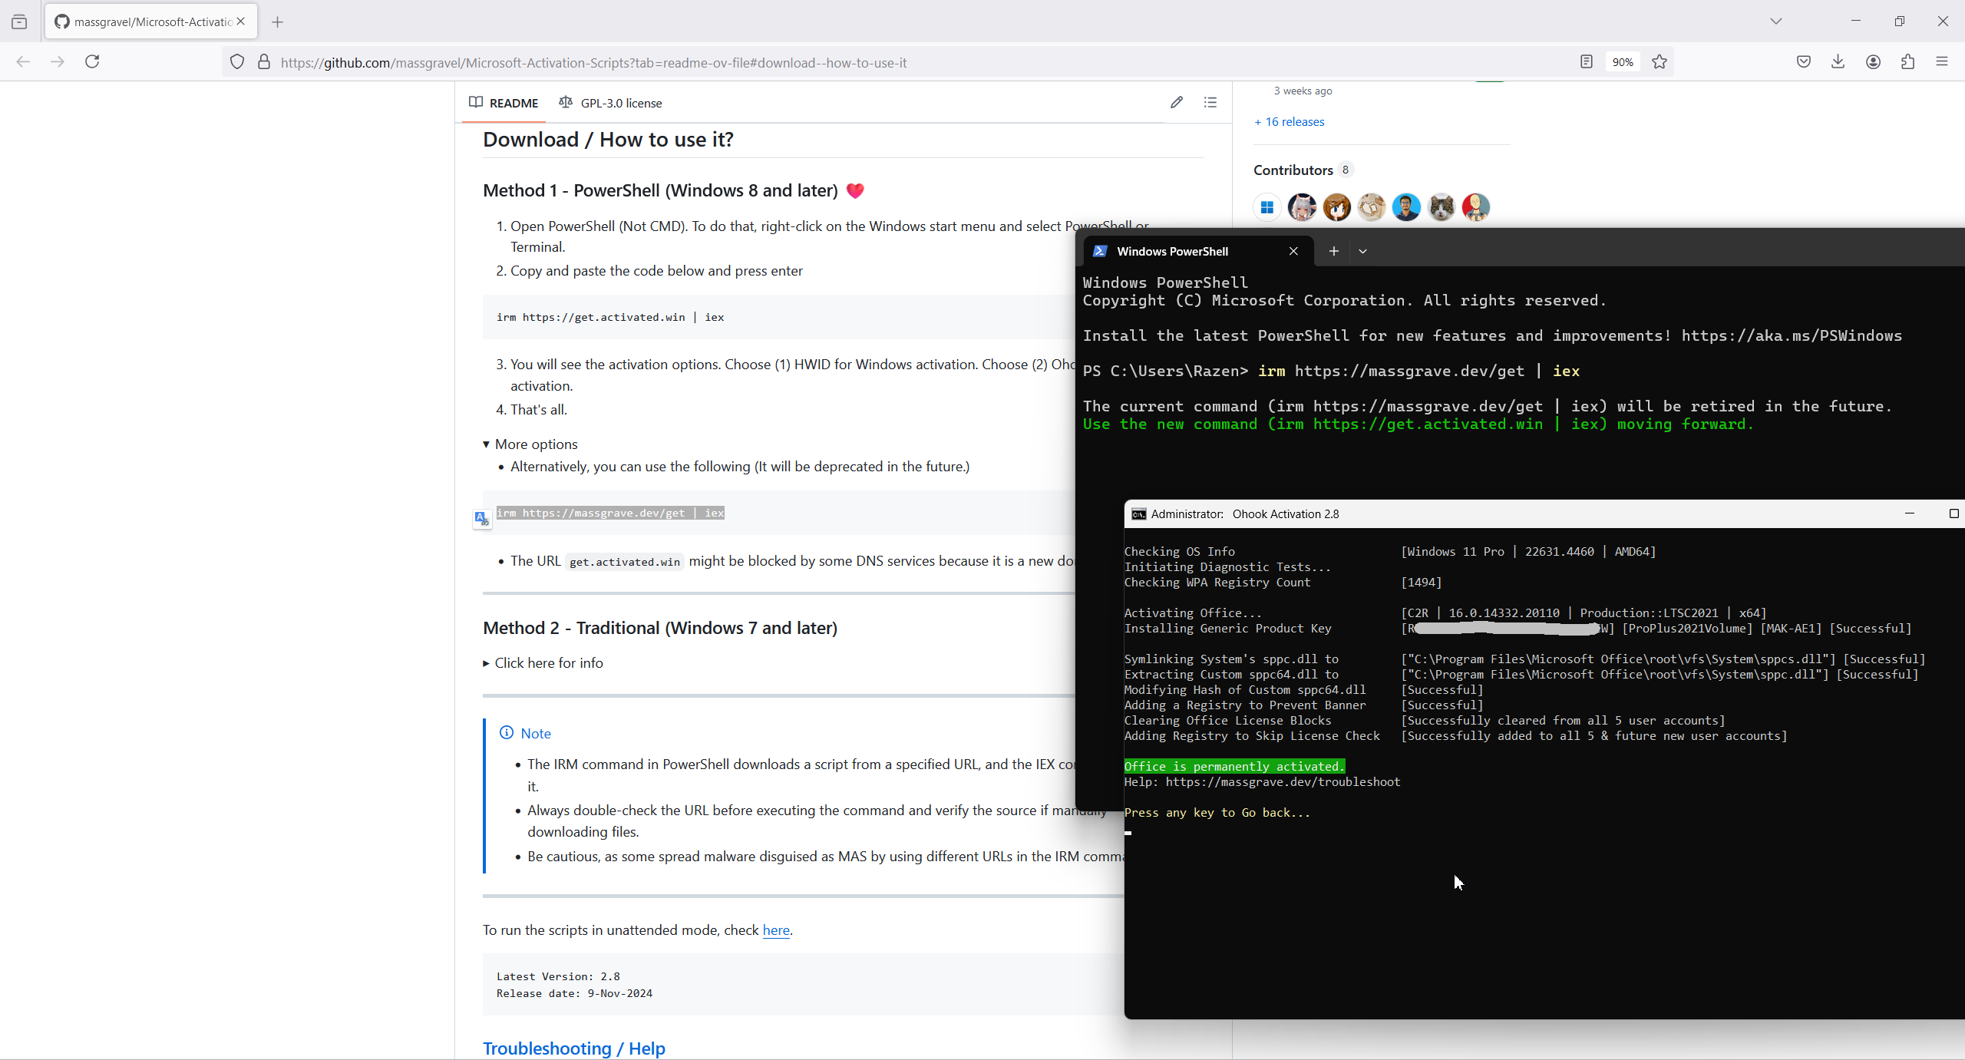
Task: Click the README edit pencil icon
Action: pos(1176,102)
